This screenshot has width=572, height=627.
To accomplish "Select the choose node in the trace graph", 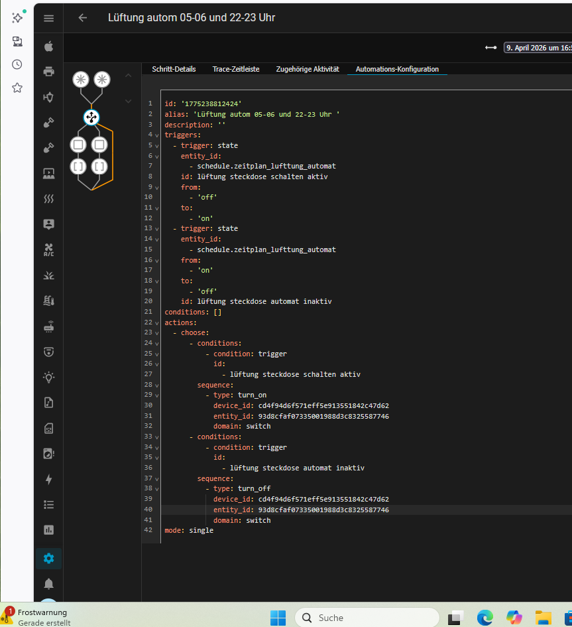I will [x=91, y=117].
